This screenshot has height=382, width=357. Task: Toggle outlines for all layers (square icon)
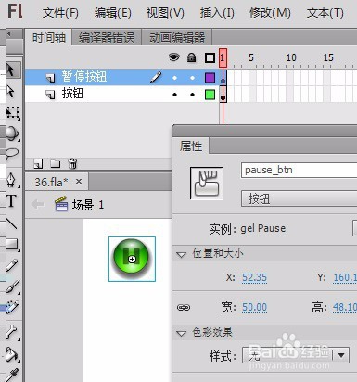(x=210, y=57)
